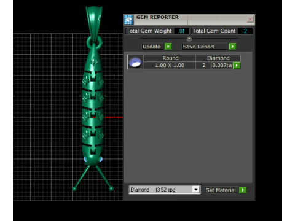The width and height of the screenshot is (295, 221).
Task: Click the Total Gem Count value 2
Action: point(245,31)
